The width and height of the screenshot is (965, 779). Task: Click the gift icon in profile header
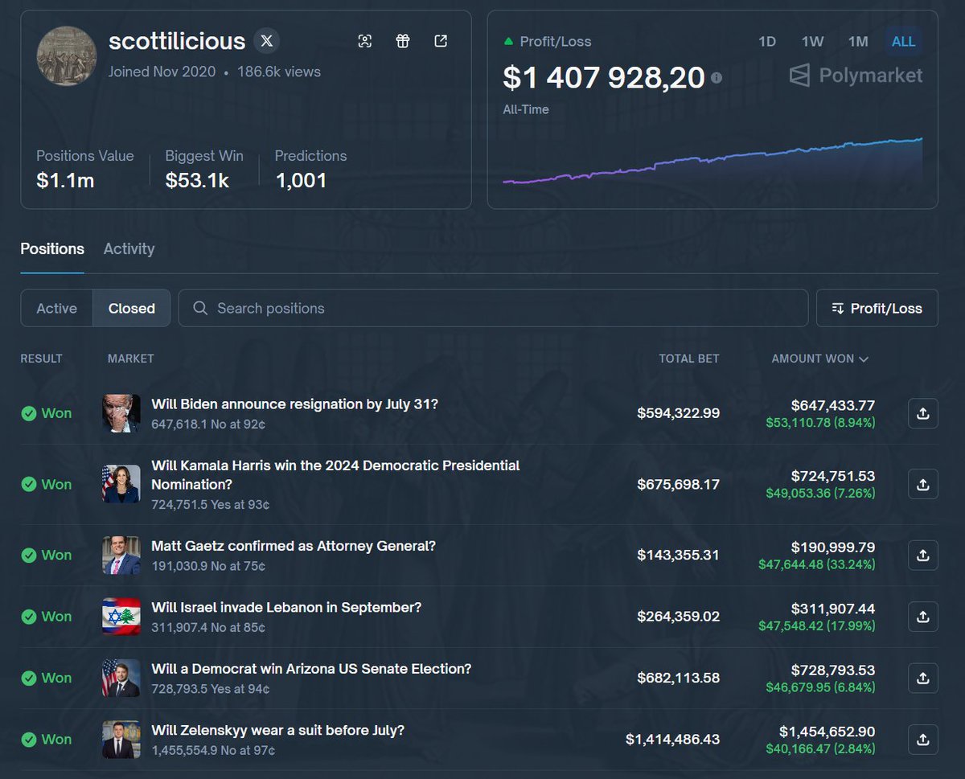[x=403, y=41]
